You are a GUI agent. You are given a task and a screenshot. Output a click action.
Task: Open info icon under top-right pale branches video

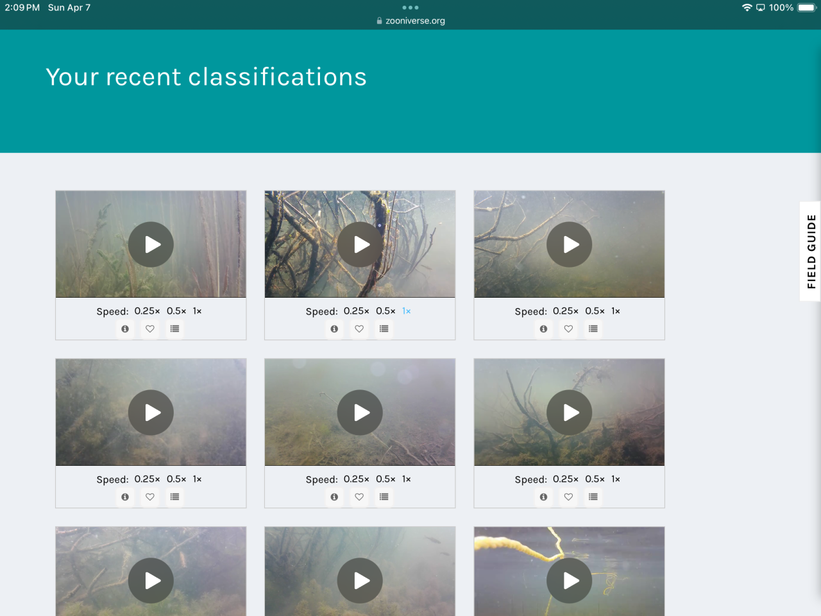click(543, 329)
